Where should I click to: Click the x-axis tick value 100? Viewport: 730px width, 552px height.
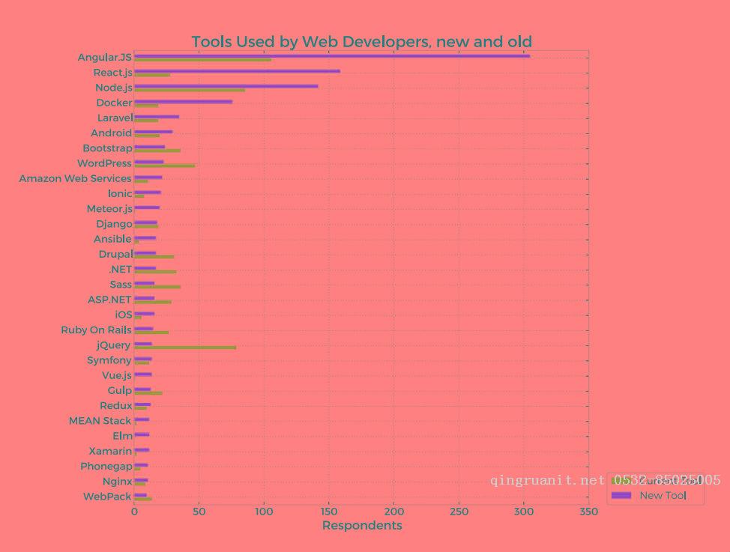pos(264,512)
